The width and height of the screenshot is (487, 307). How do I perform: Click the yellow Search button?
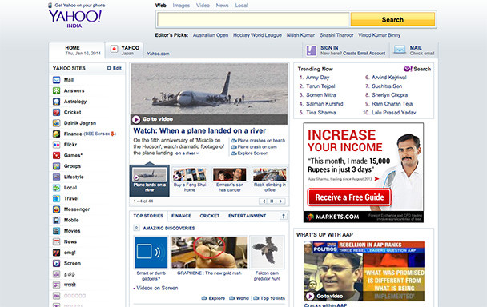point(392,19)
